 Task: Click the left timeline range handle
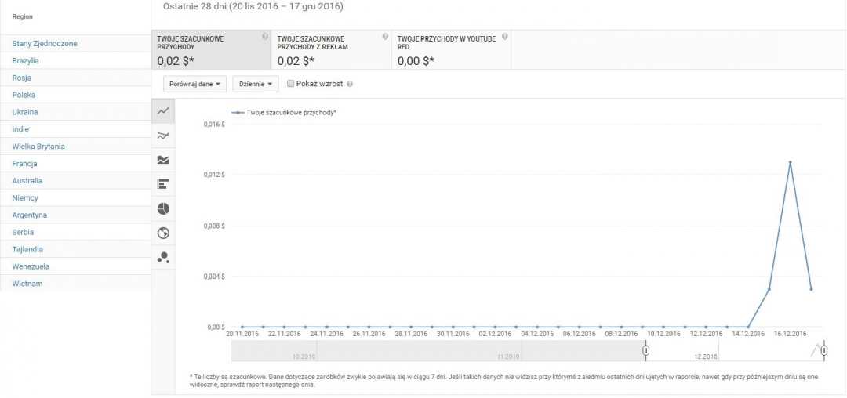click(x=645, y=350)
